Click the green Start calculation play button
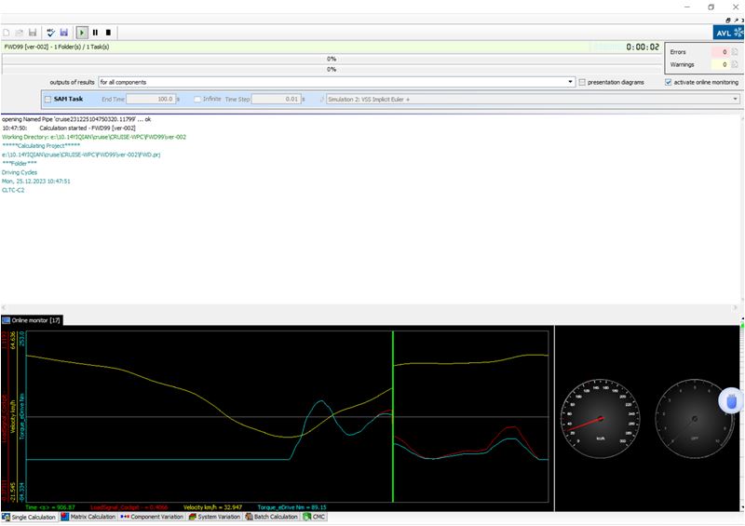The image size is (745, 526). click(x=82, y=32)
